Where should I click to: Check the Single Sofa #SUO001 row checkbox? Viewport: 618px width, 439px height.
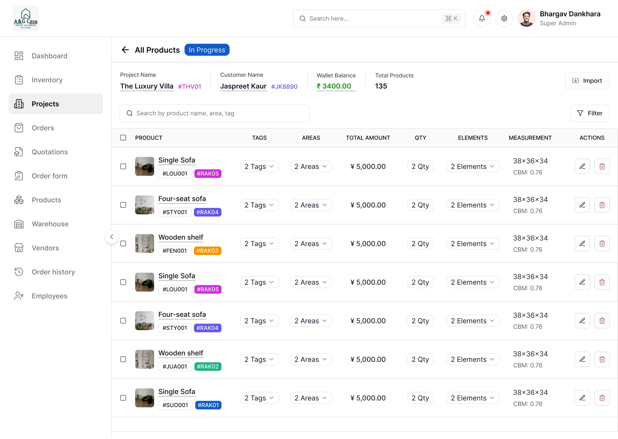pos(123,398)
